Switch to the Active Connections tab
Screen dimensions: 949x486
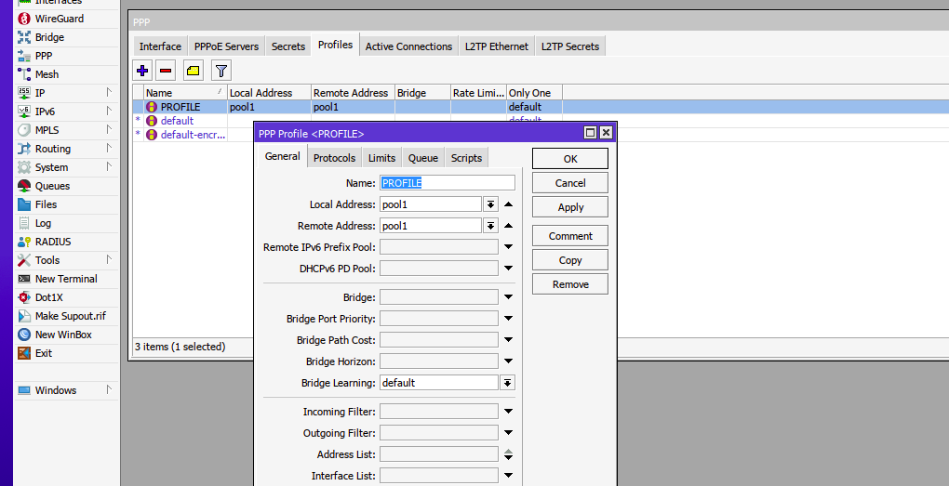[408, 46]
